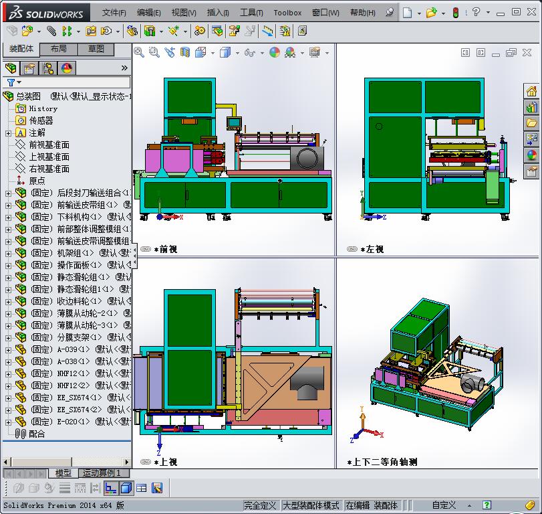This screenshot has height=514, width=542.
Task: Click the Show Hidden Components icon
Action: (132, 31)
